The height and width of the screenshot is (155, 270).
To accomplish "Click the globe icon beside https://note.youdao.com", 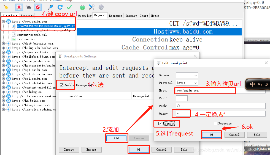I will [x=9, y=61].
